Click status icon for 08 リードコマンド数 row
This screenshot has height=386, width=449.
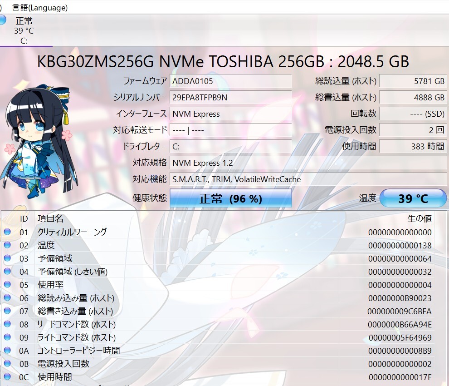[x=7, y=324]
